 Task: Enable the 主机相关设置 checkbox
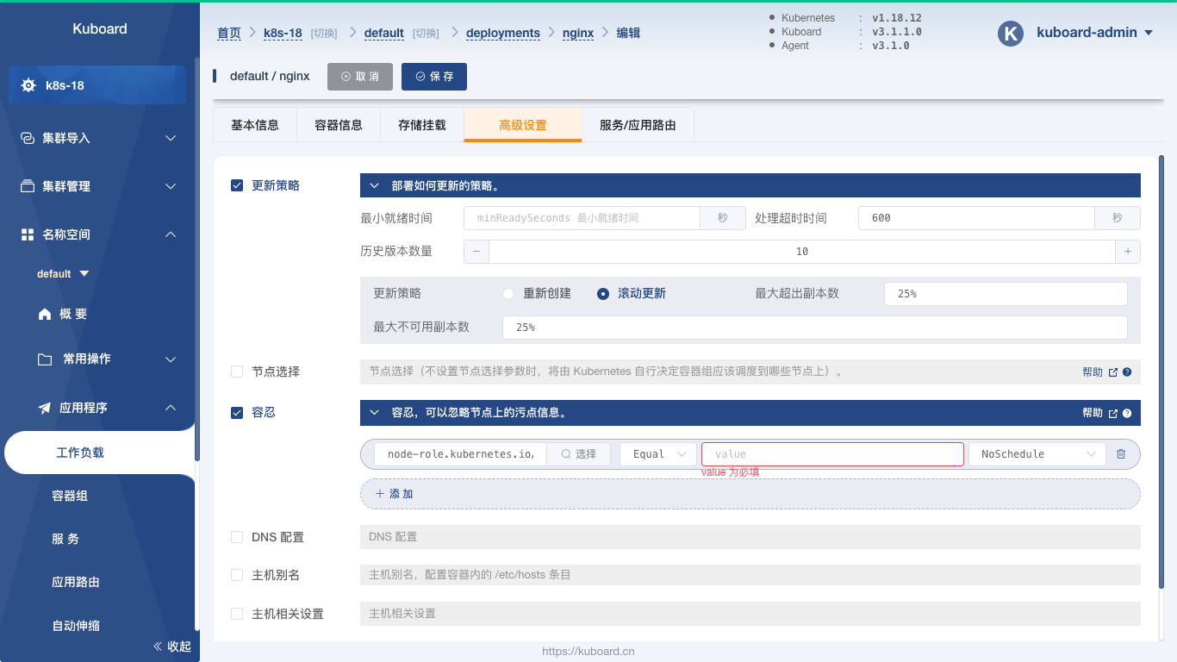click(237, 614)
